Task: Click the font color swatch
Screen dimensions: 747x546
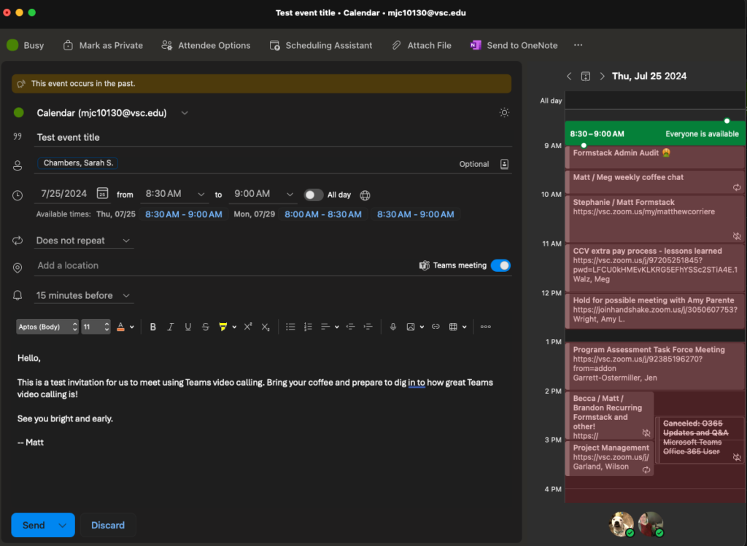Action: (121, 327)
